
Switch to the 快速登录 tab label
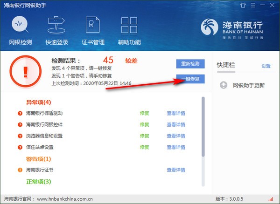click(56, 42)
